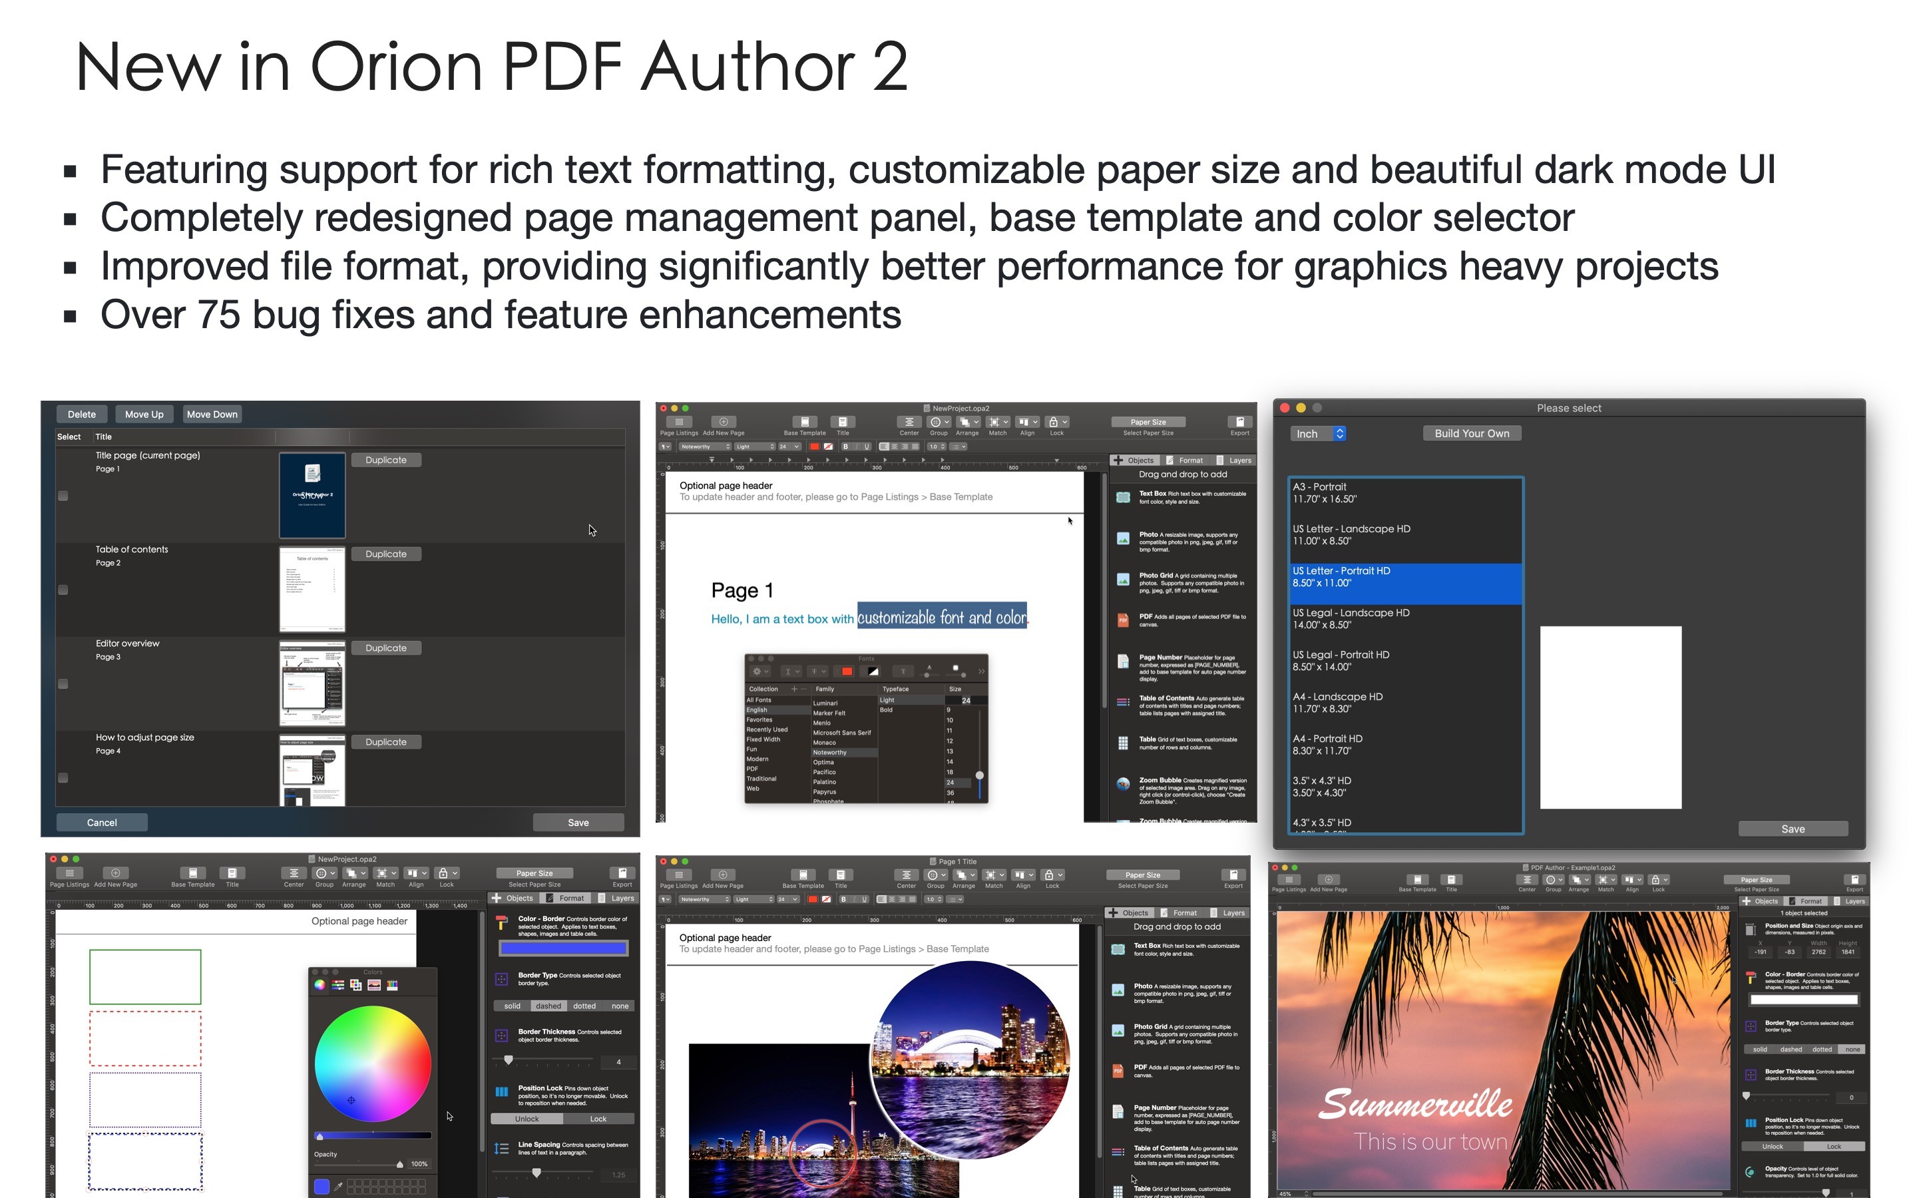Viewport: 1917px width, 1198px height.
Task: Click the Photo Grid tool icon
Action: [x=1126, y=581]
